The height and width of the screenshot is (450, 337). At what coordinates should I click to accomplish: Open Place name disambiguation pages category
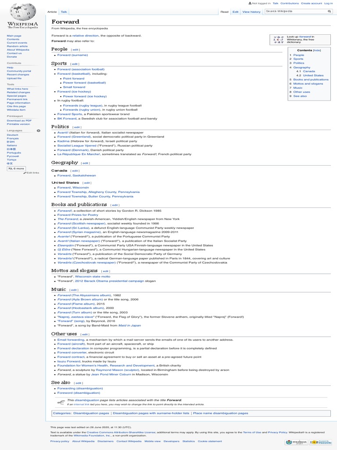pyautogui.click(x=221, y=413)
